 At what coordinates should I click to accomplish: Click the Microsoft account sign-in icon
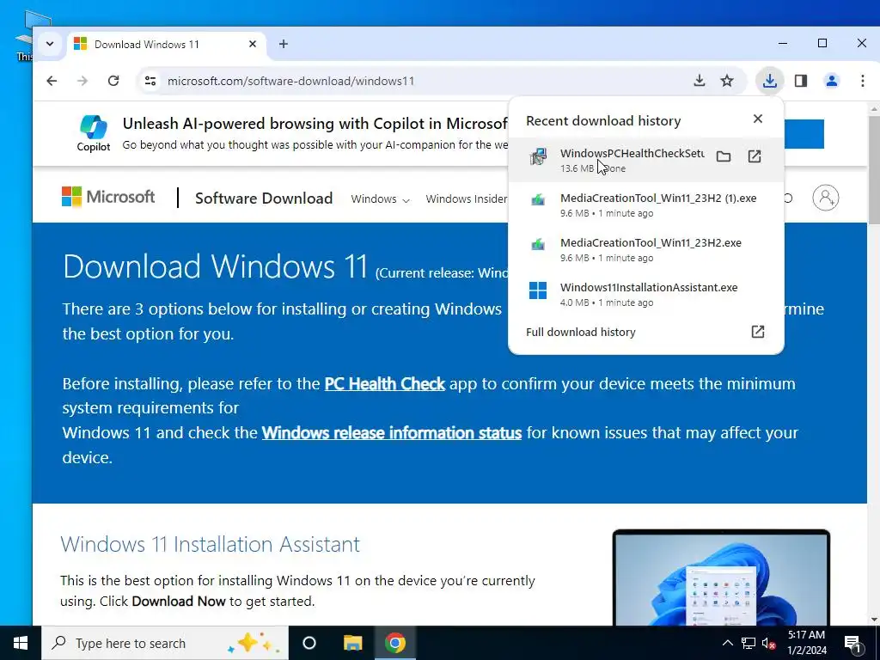tap(826, 198)
